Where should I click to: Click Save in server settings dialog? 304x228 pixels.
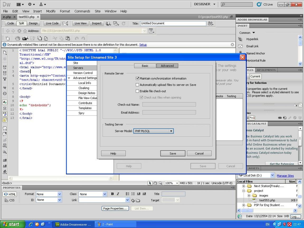173,153
